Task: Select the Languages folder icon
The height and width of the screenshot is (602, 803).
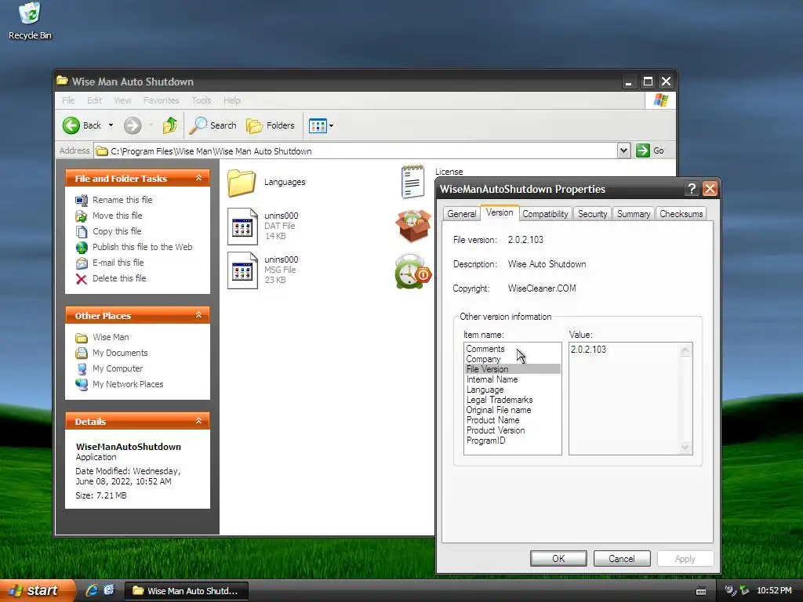Action: pyautogui.click(x=242, y=183)
